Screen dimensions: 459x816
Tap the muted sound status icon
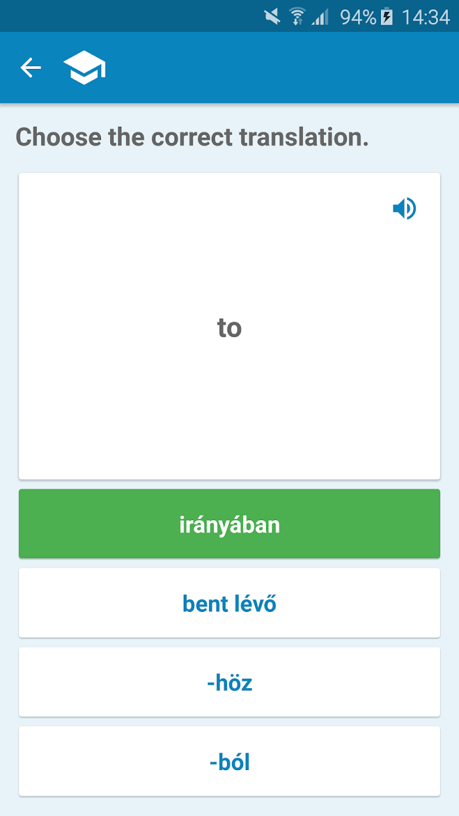(272, 16)
